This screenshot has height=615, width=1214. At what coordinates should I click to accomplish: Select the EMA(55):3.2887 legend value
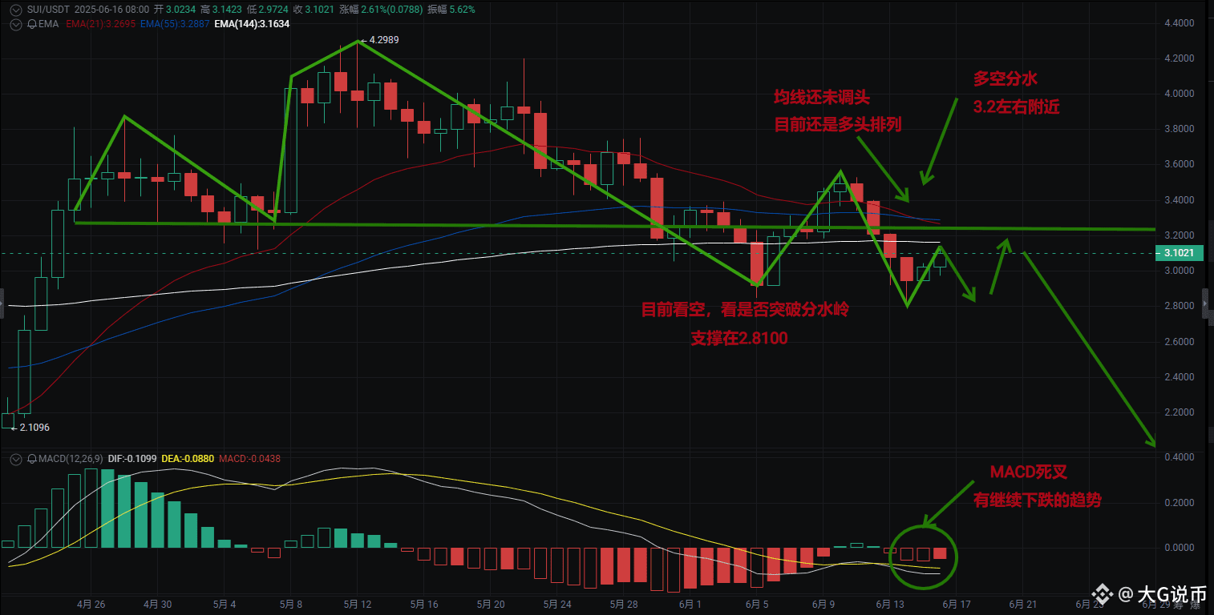(175, 24)
